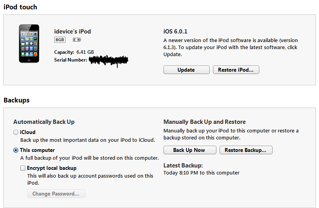Click the iPod touch device image
The image size is (319, 208).
click(29, 43)
